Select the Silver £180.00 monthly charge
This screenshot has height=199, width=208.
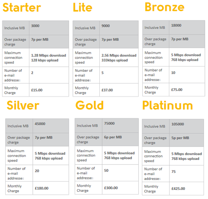pyautogui.click(x=42, y=188)
